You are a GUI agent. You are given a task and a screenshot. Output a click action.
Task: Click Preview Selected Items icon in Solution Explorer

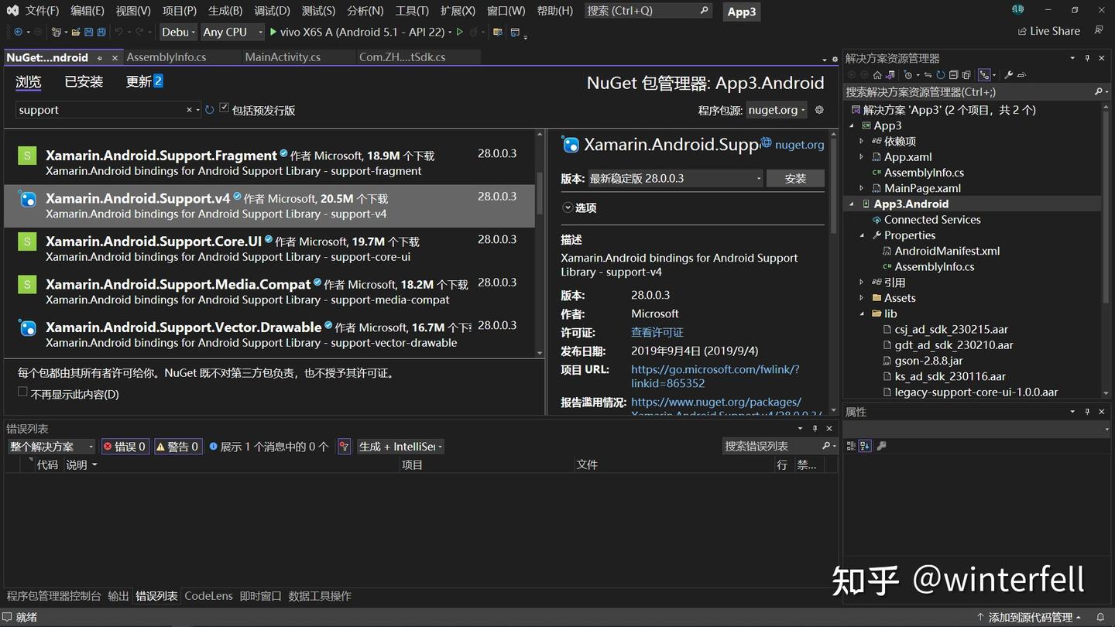1022,75
